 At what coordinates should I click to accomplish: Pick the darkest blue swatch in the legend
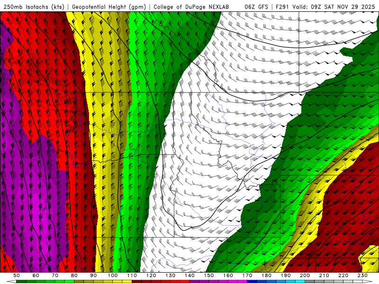(252, 282)
